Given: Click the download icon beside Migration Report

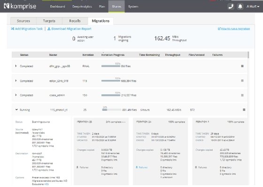Looking at the screenshot, I should coord(49,29).
